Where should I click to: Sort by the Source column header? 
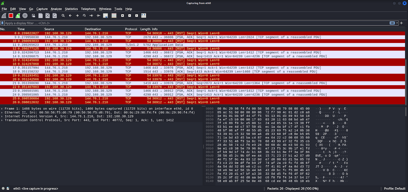coord(64,29)
